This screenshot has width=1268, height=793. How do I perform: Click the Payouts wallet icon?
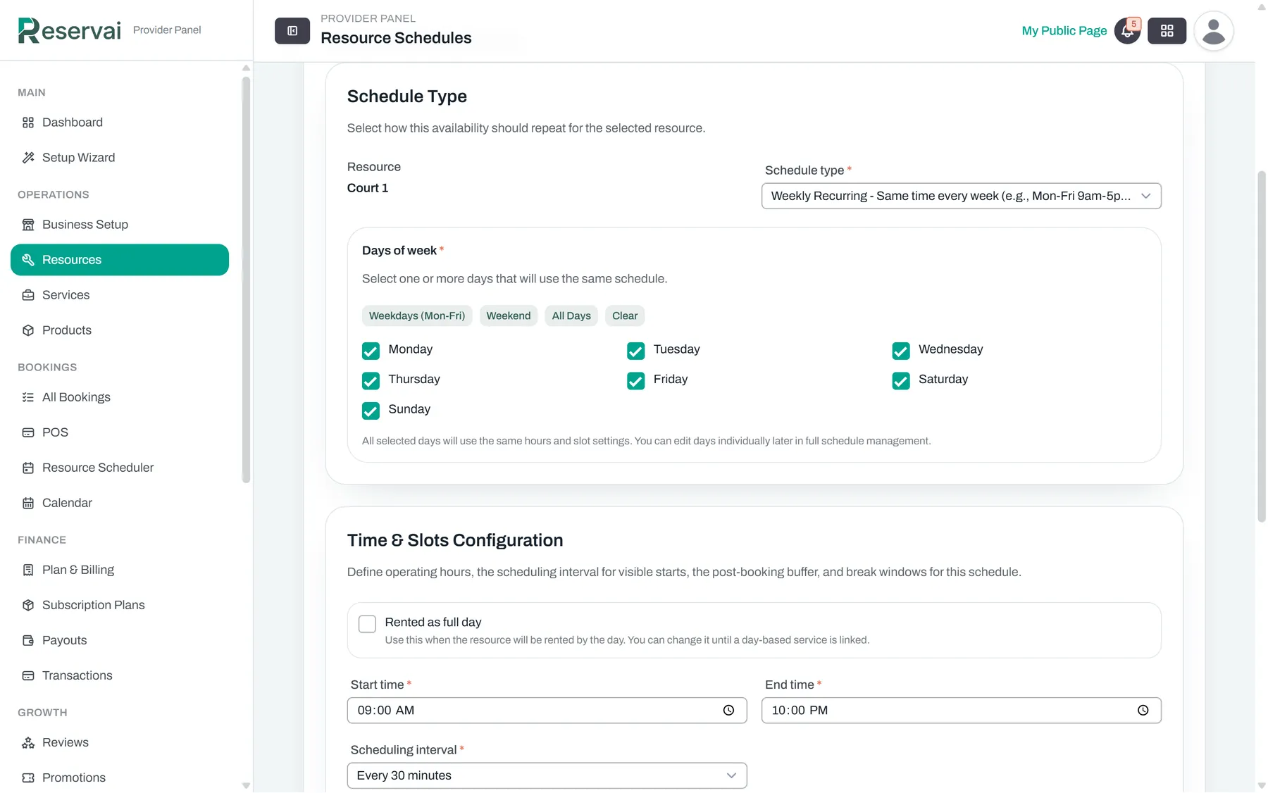click(x=28, y=640)
